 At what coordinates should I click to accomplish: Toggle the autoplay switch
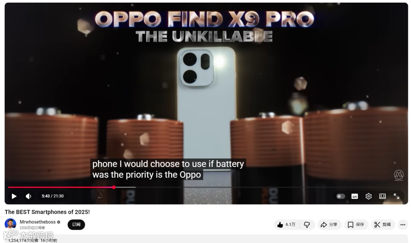click(x=341, y=196)
